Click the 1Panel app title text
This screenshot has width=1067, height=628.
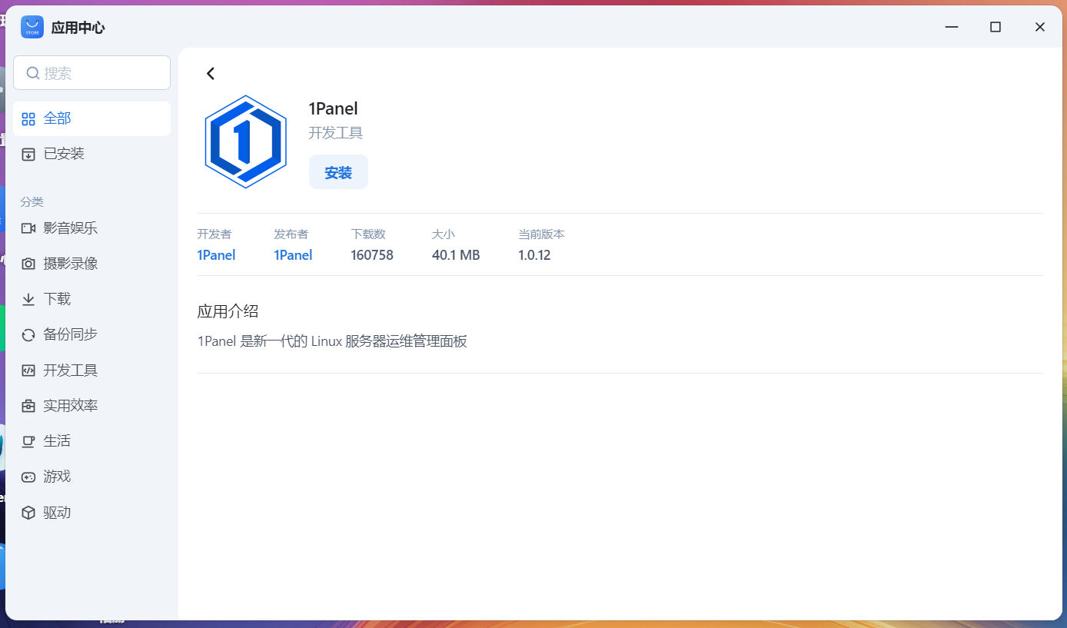pos(334,108)
